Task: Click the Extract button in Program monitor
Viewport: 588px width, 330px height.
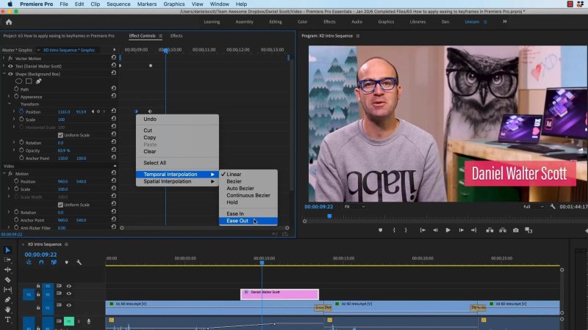Action: tap(503, 230)
